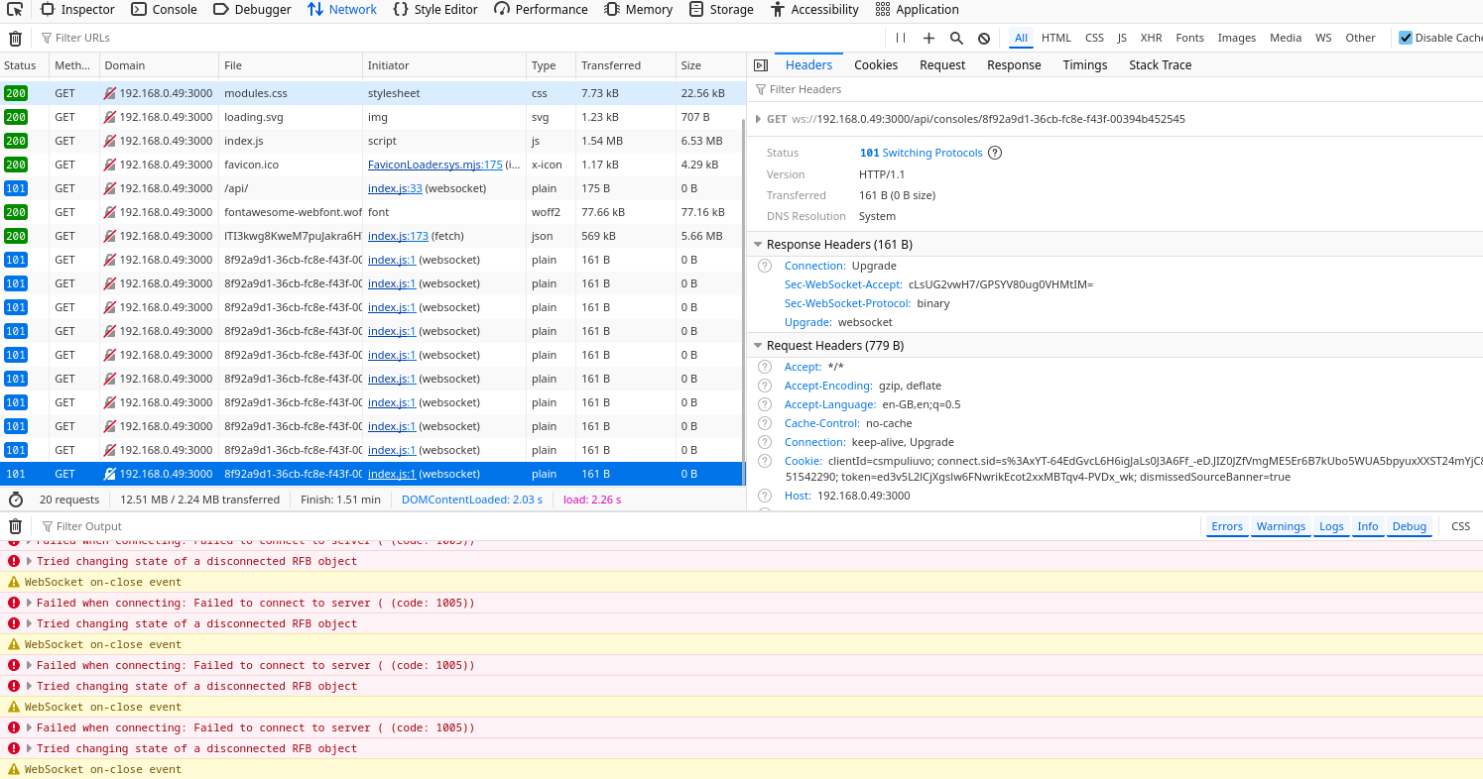This screenshot has height=779, width=1483.
Task: Open index.js:173 fetch initiator link
Action: pos(398,236)
